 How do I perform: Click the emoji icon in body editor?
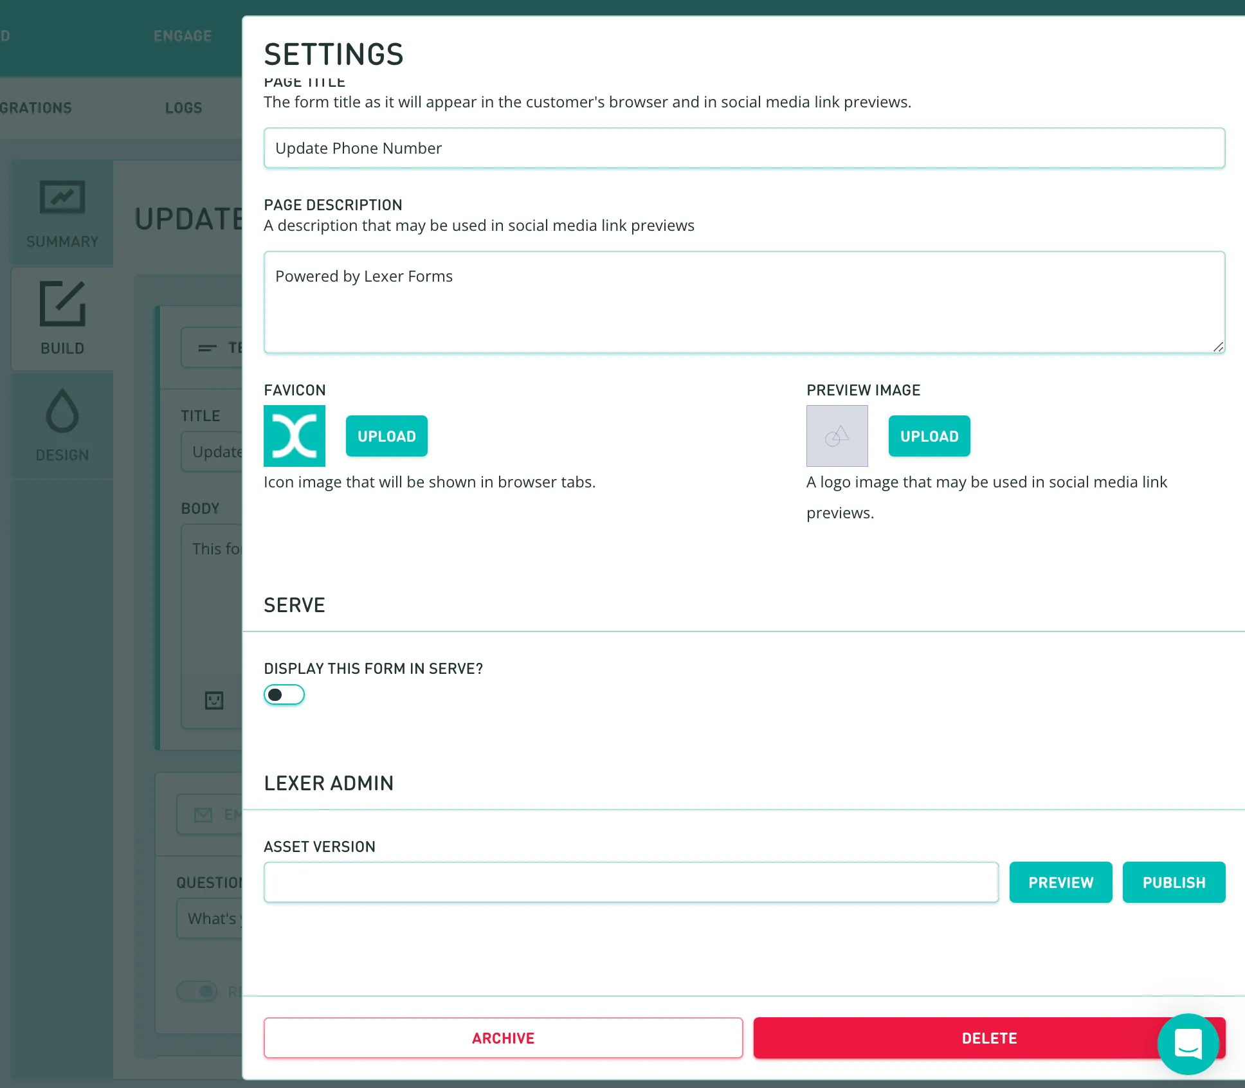214,700
